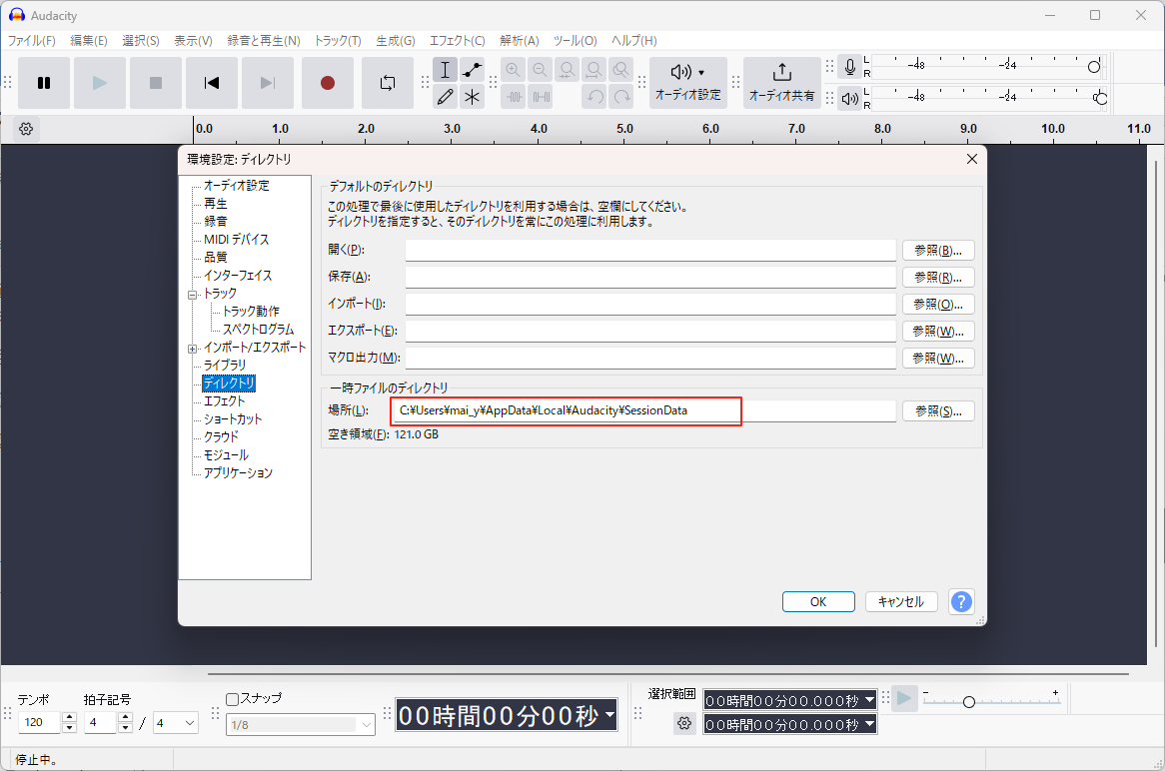Click the Silence audio selection icon
1165x771 pixels.
point(541,96)
